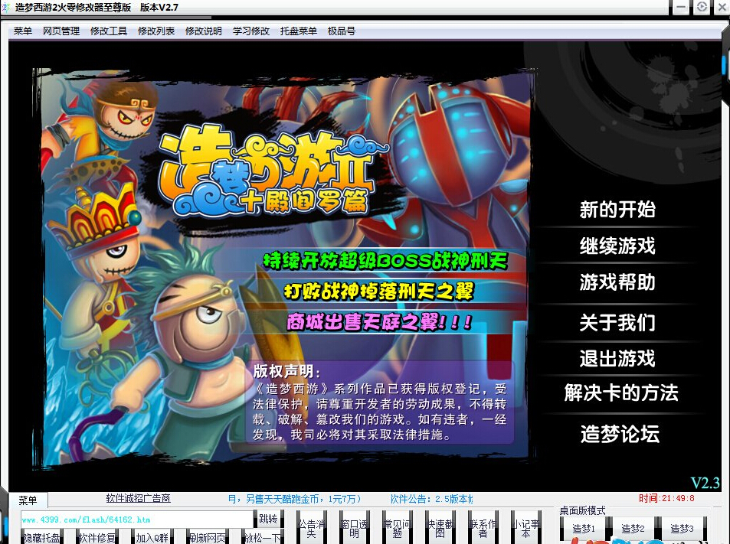Screen dimensions: 730x544
Task: Open the 修改工具 menu
Action: tap(109, 31)
